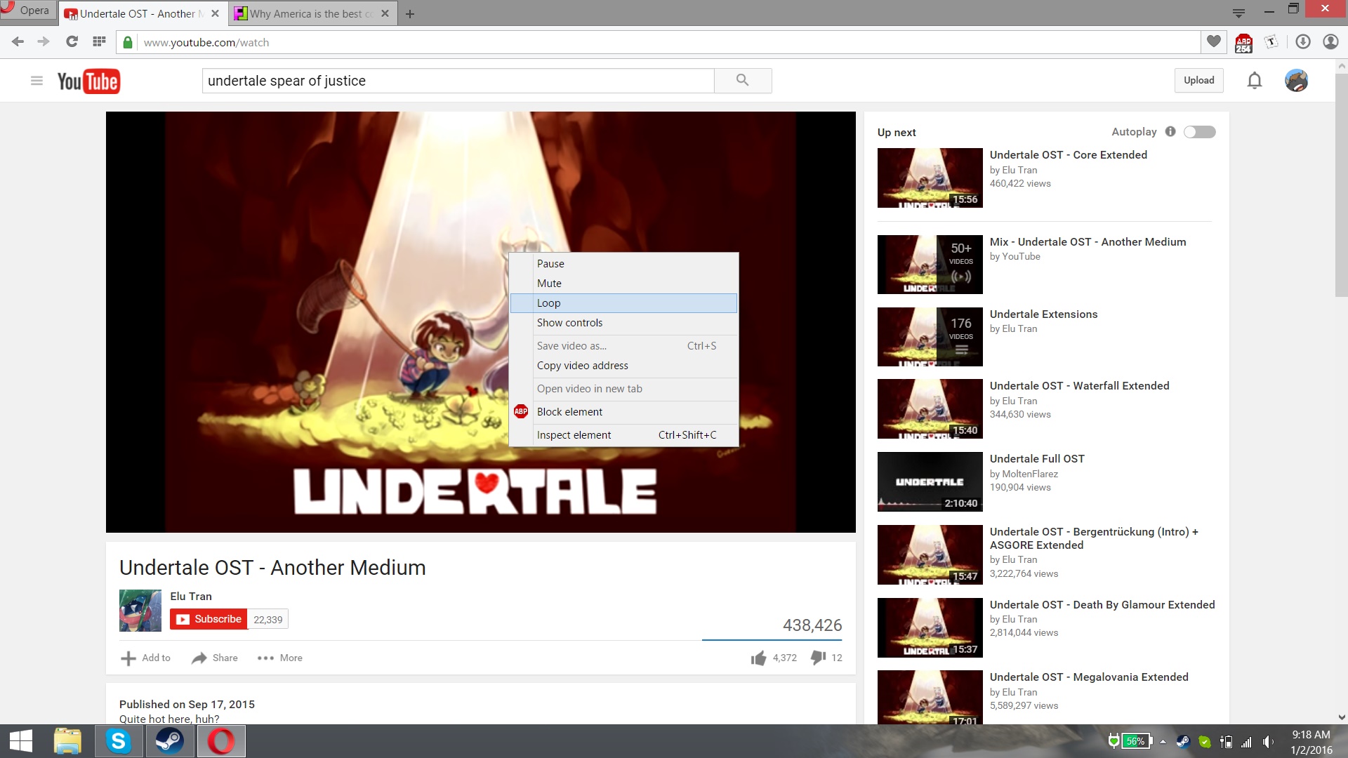This screenshot has width=1348, height=758.
Task: Open the YouTube hamburger guide menu
Action: (37, 81)
